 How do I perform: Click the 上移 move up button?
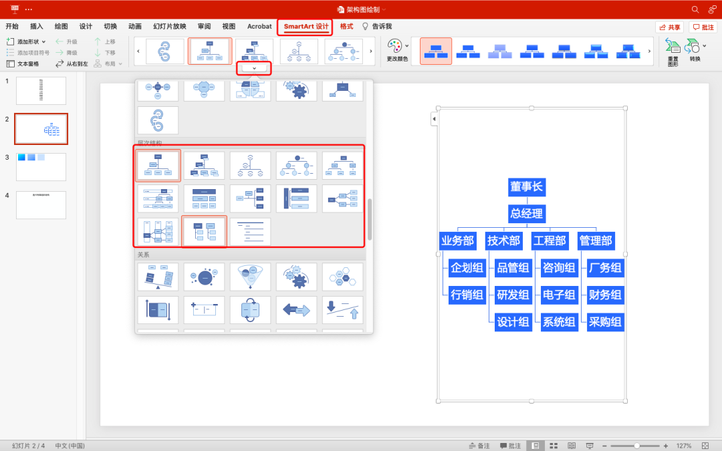click(x=105, y=41)
